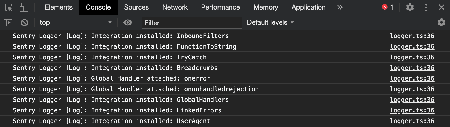
Task: Open logger.ts:36 link for InboundFilters log
Action: (412, 36)
